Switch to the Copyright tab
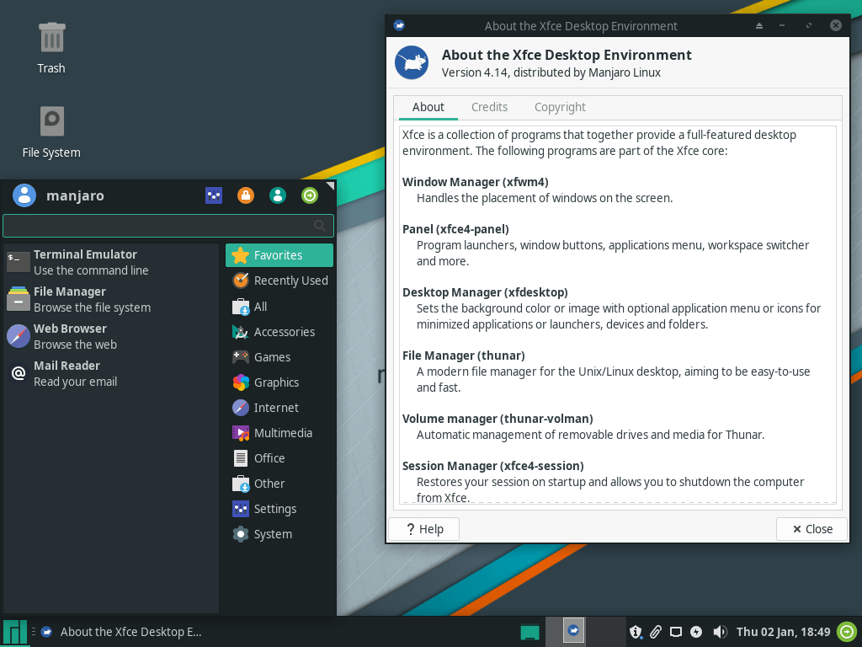The height and width of the screenshot is (647, 862). [x=559, y=107]
